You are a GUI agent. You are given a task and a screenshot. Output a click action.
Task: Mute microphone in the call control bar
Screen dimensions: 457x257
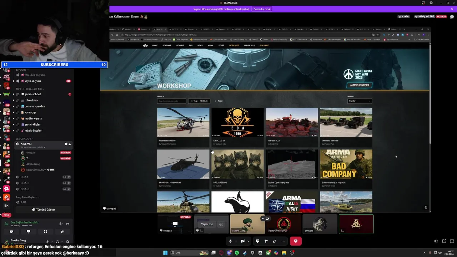(230, 241)
